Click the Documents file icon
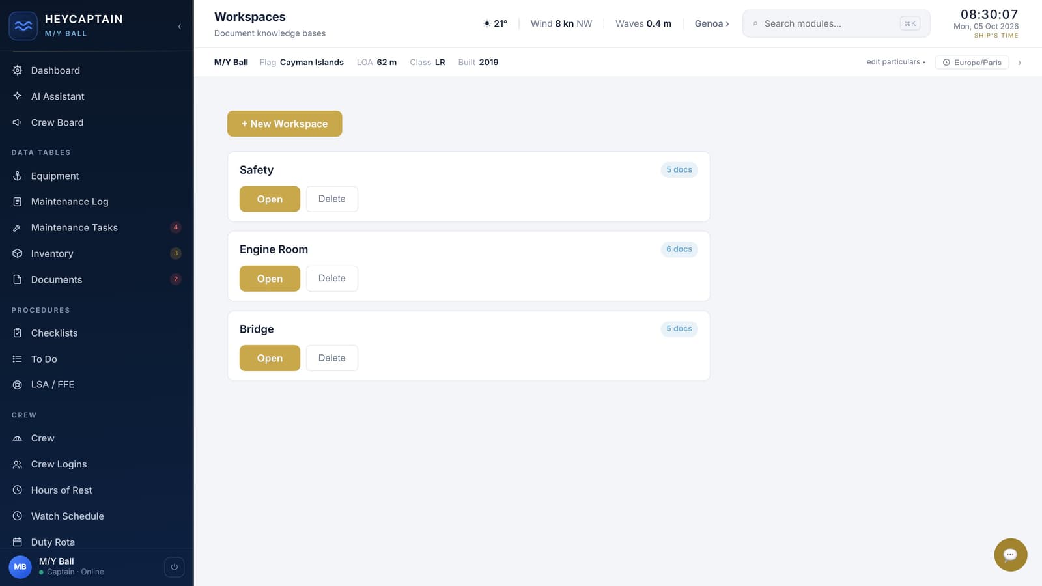Image resolution: width=1042 pixels, height=586 pixels. coord(18,279)
